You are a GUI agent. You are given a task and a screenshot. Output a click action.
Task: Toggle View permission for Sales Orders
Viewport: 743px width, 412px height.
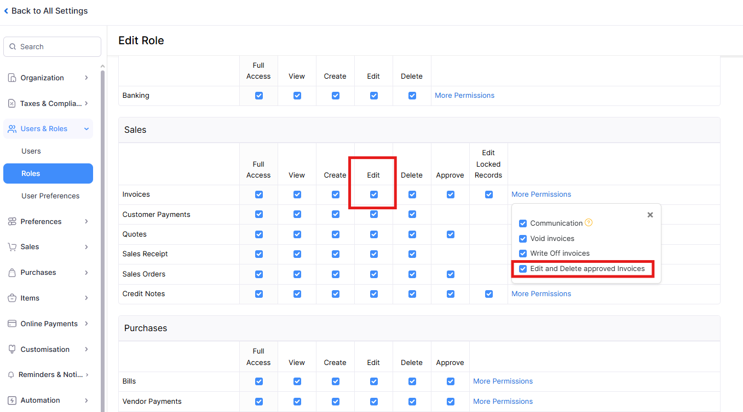point(297,274)
